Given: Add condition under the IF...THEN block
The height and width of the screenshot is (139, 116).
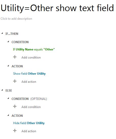Looking at the screenshot, I should [x=31, y=58].
